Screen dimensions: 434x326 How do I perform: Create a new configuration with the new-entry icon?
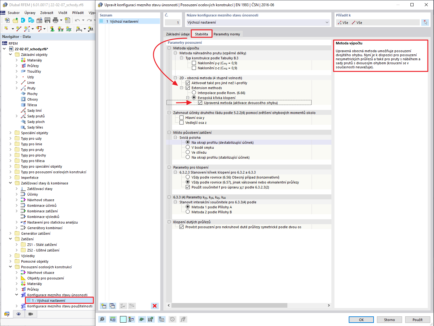click(104, 306)
